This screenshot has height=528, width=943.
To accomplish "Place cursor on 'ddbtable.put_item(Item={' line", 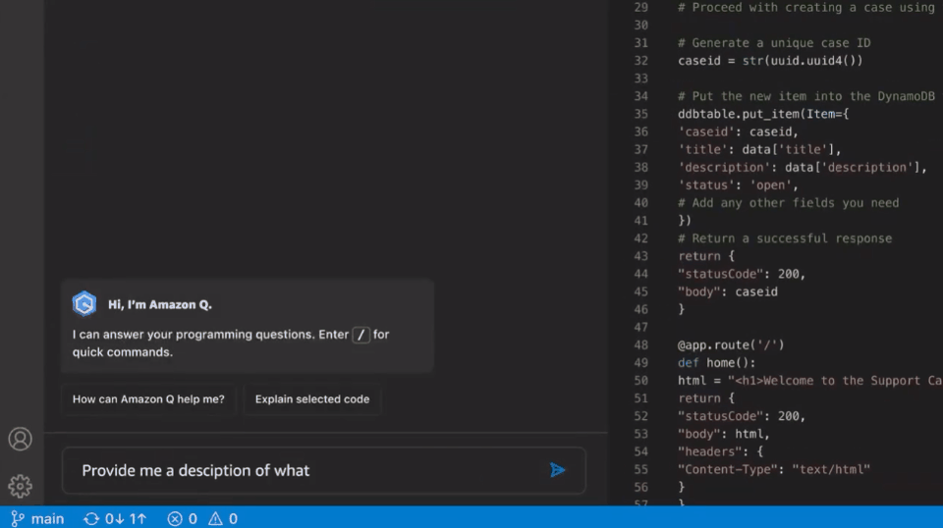I will click(x=763, y=114).
